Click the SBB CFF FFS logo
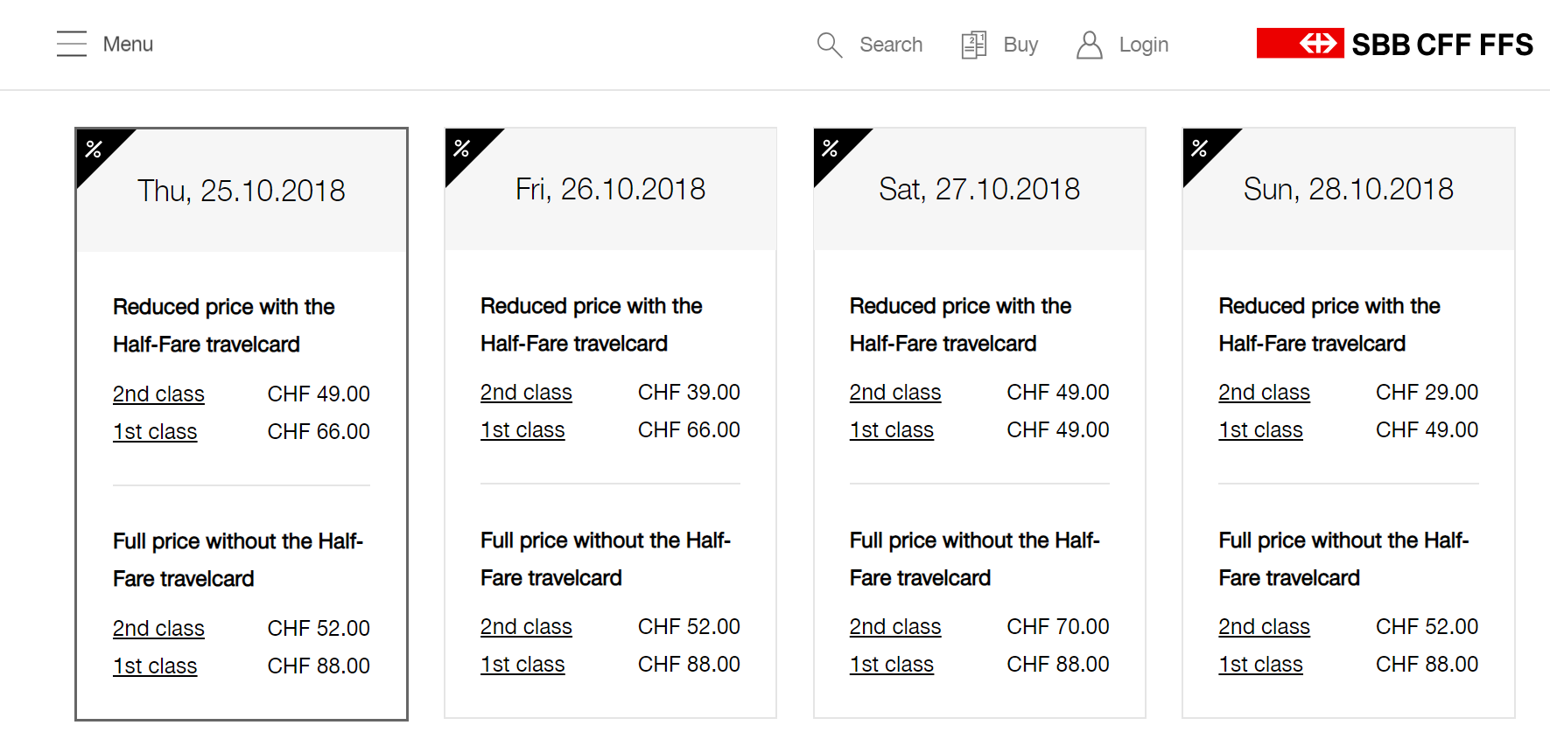1550x739 pixels. pyautogui.click(x=1394, y=44)
